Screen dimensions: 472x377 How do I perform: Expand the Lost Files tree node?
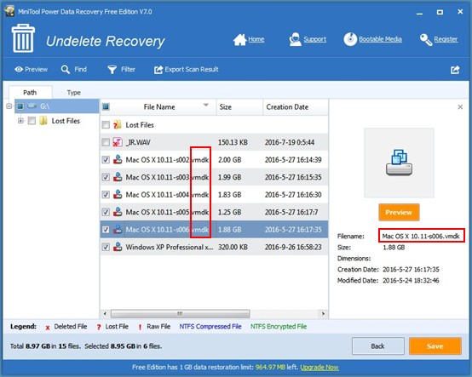pyautogui.click(x=20, y=121)
